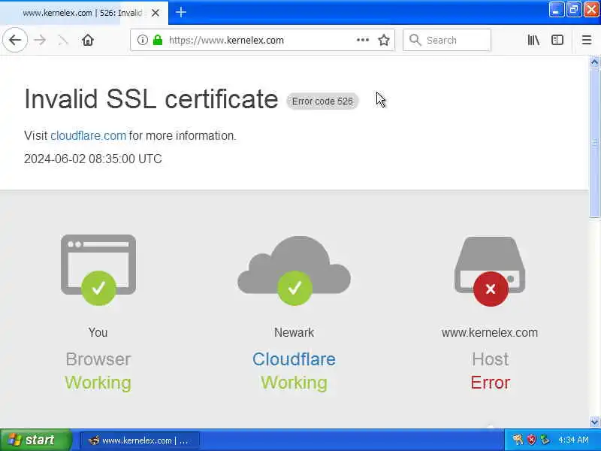Click the network connection tray icon

pyautogui.click(x=545, y=440)
